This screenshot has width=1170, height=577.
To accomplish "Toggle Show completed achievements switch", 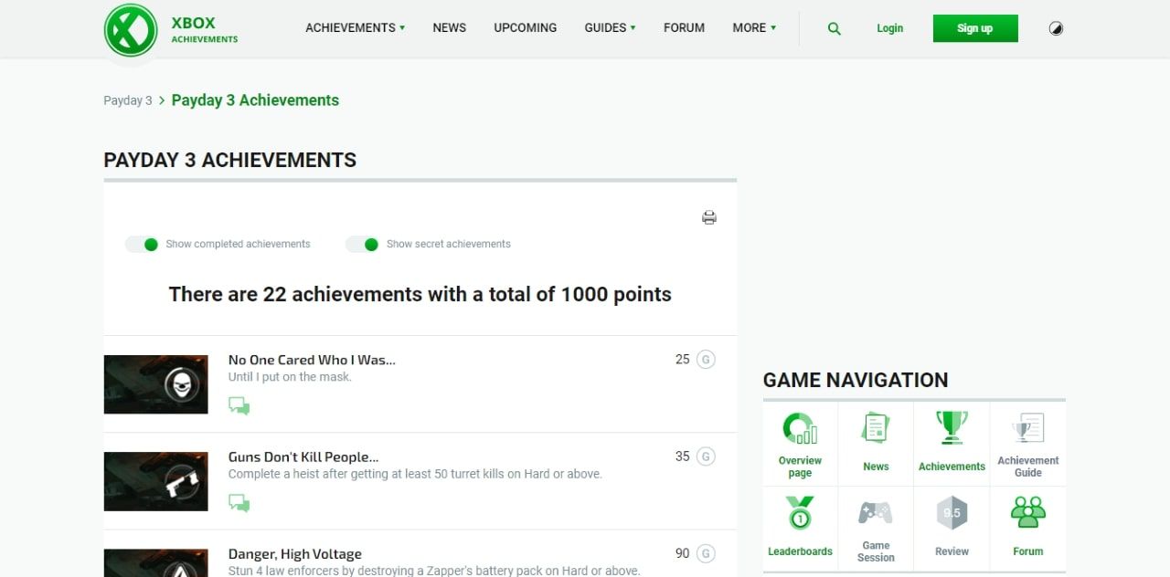I will 143,244.
